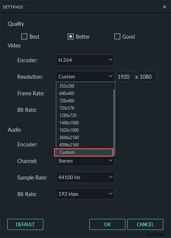Expand the Channel Stereo dropdown
Screen dimensions: 171x238
85,161
